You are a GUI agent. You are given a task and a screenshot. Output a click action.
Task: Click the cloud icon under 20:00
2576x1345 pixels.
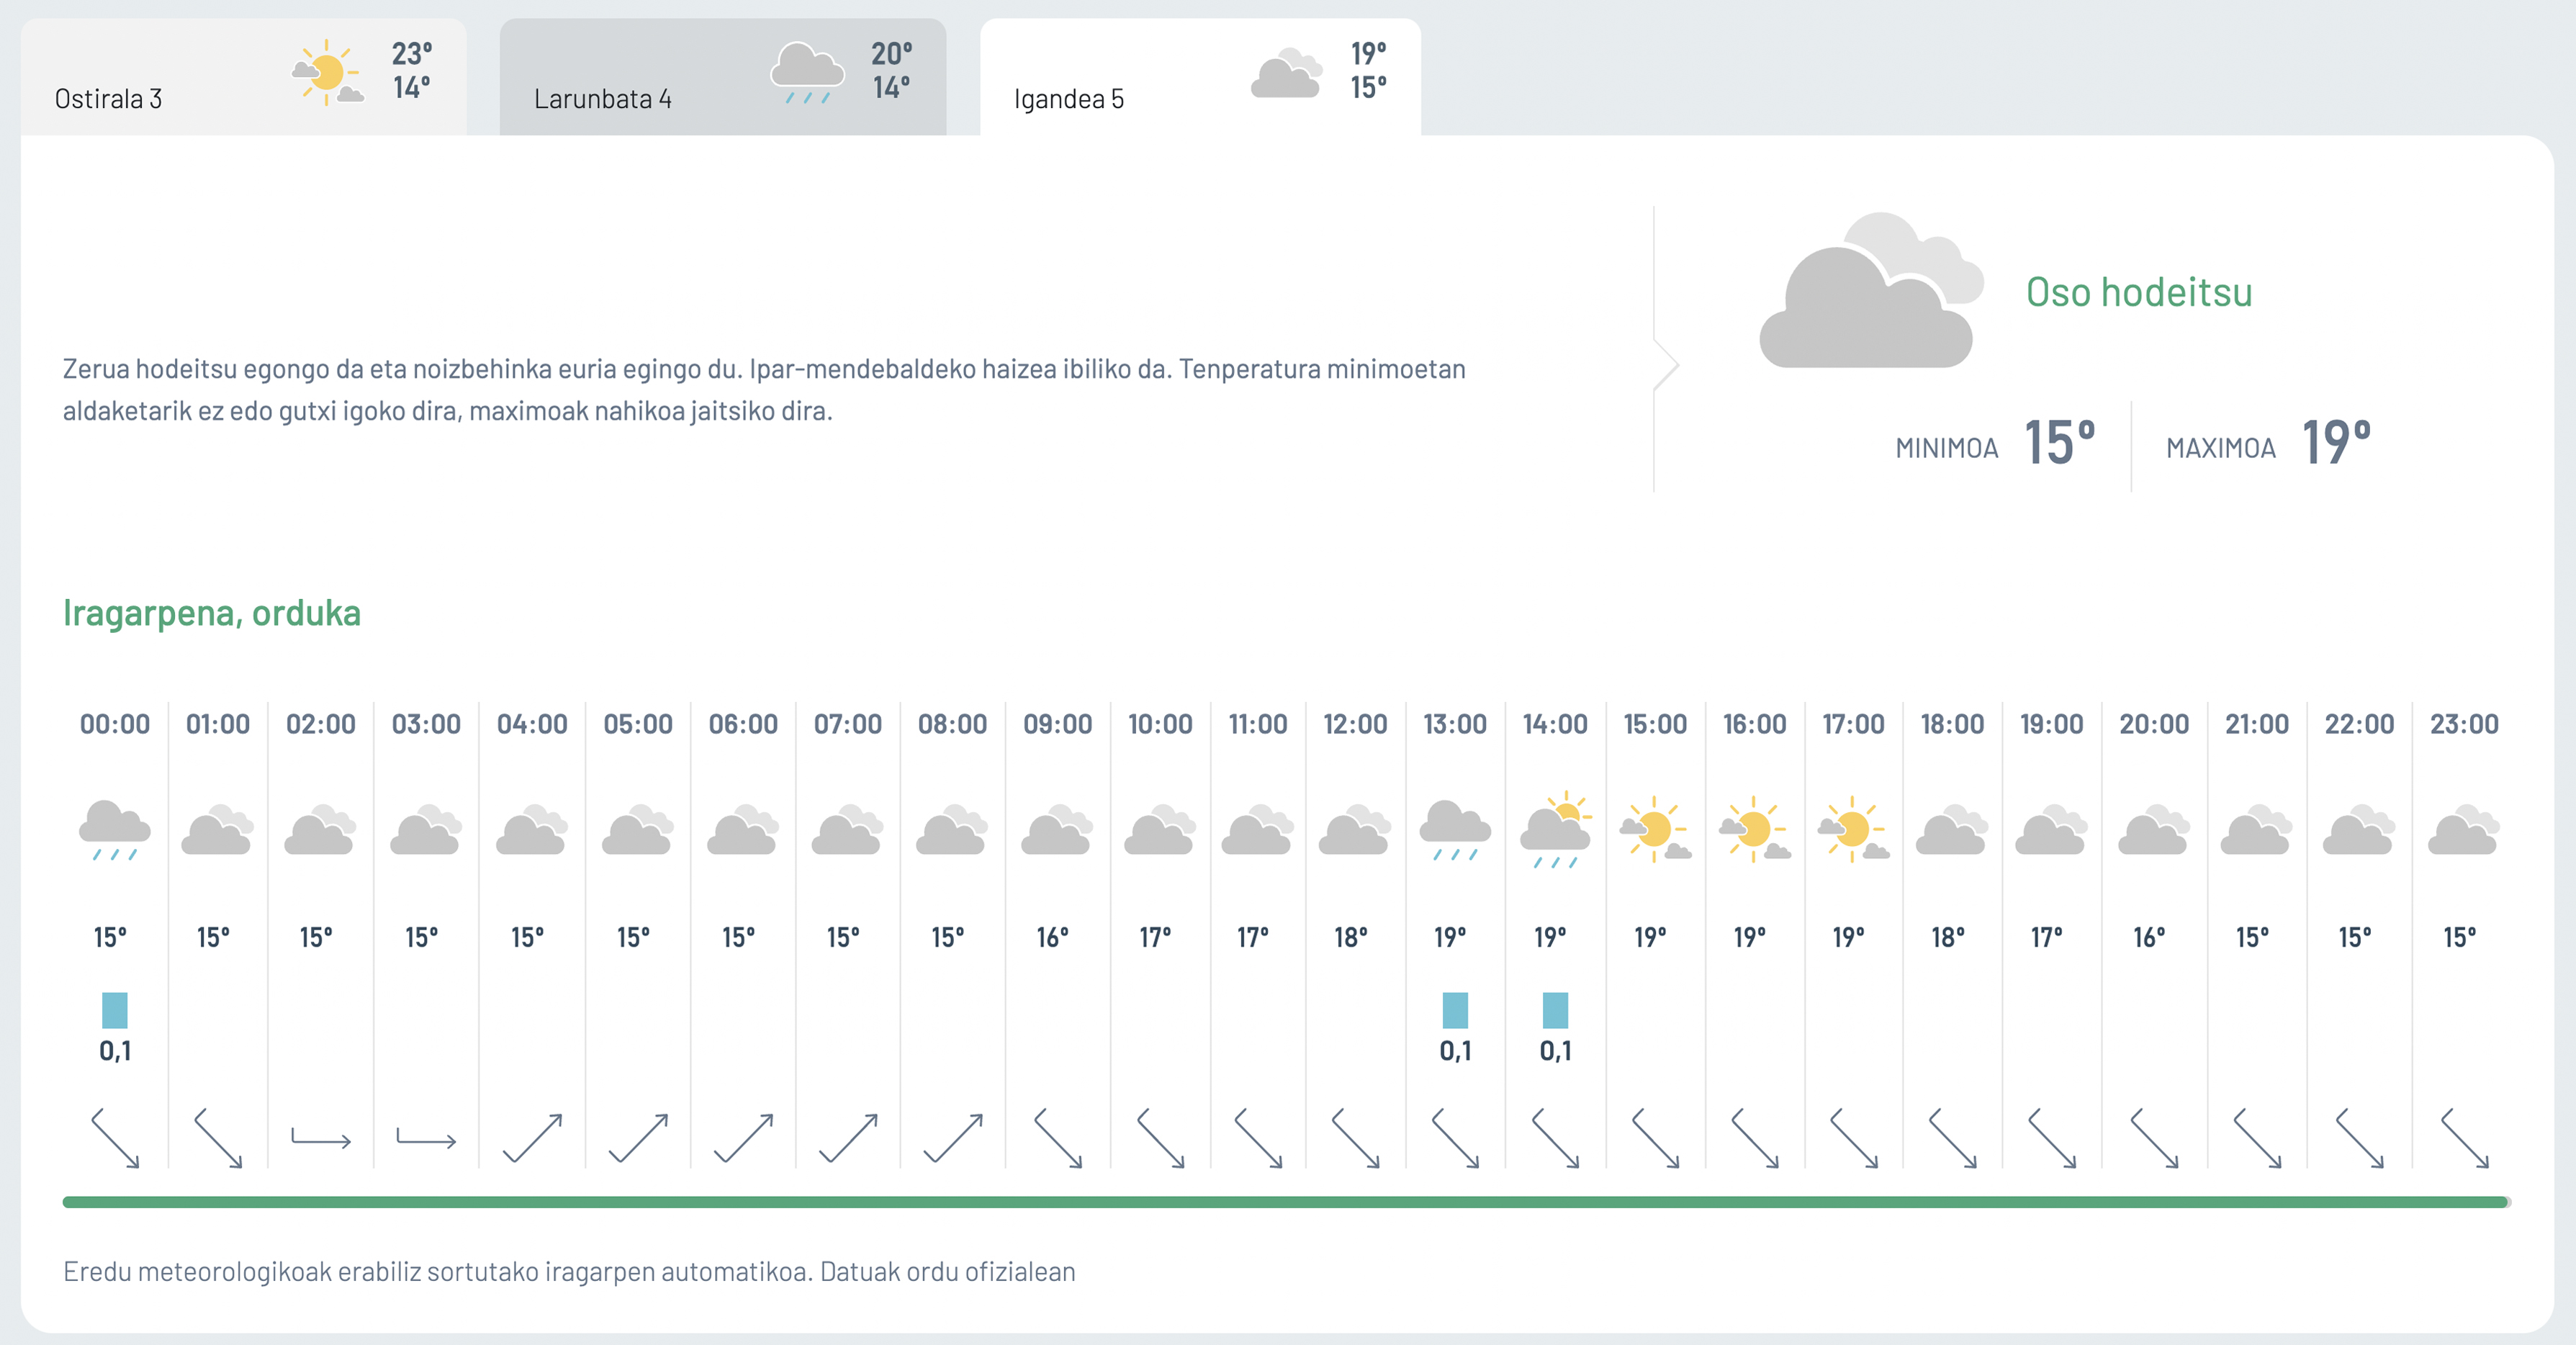pos(2154,829)
